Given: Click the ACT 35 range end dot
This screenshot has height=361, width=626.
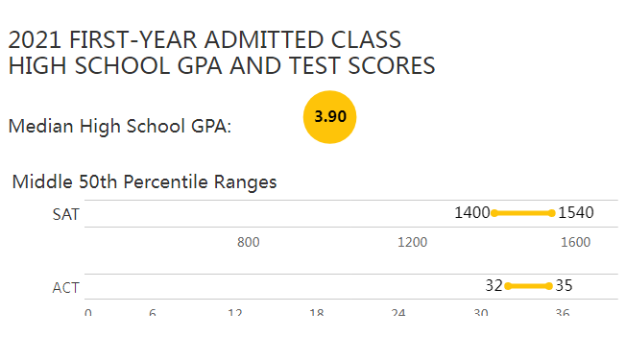Looking at the screenshot, I should 549,286.
